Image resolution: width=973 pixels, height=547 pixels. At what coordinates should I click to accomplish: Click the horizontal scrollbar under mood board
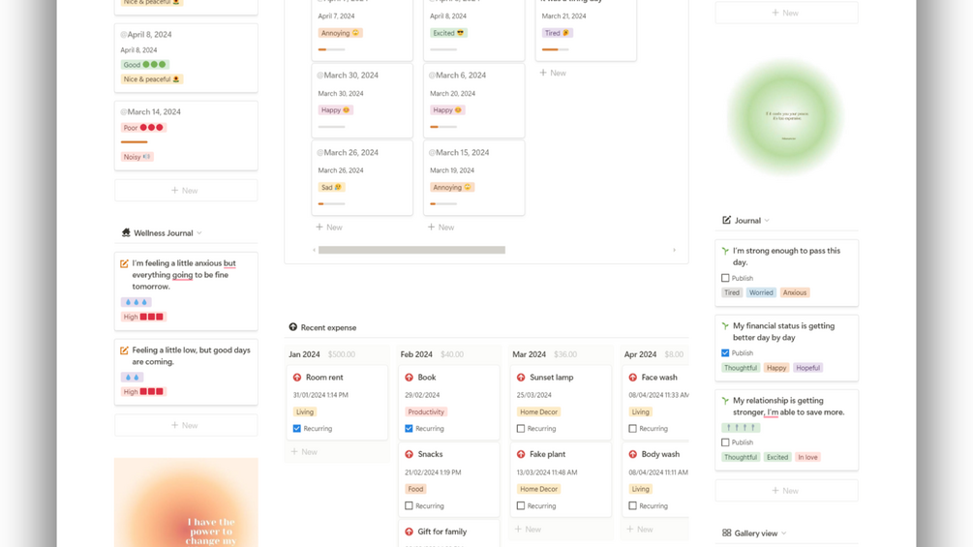tap(411, 250)
